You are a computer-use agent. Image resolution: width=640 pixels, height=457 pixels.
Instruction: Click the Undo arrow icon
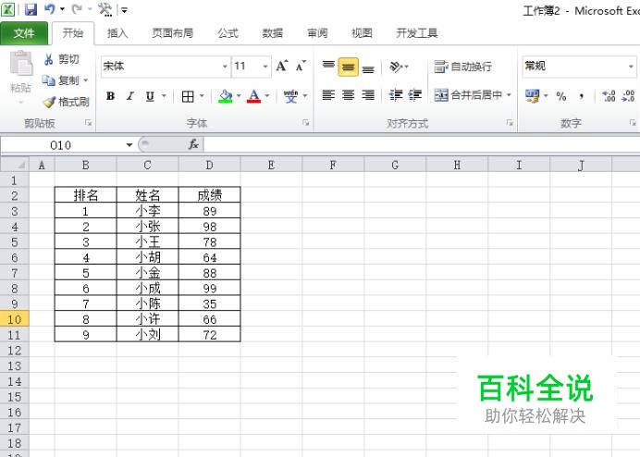click(50, 8)
